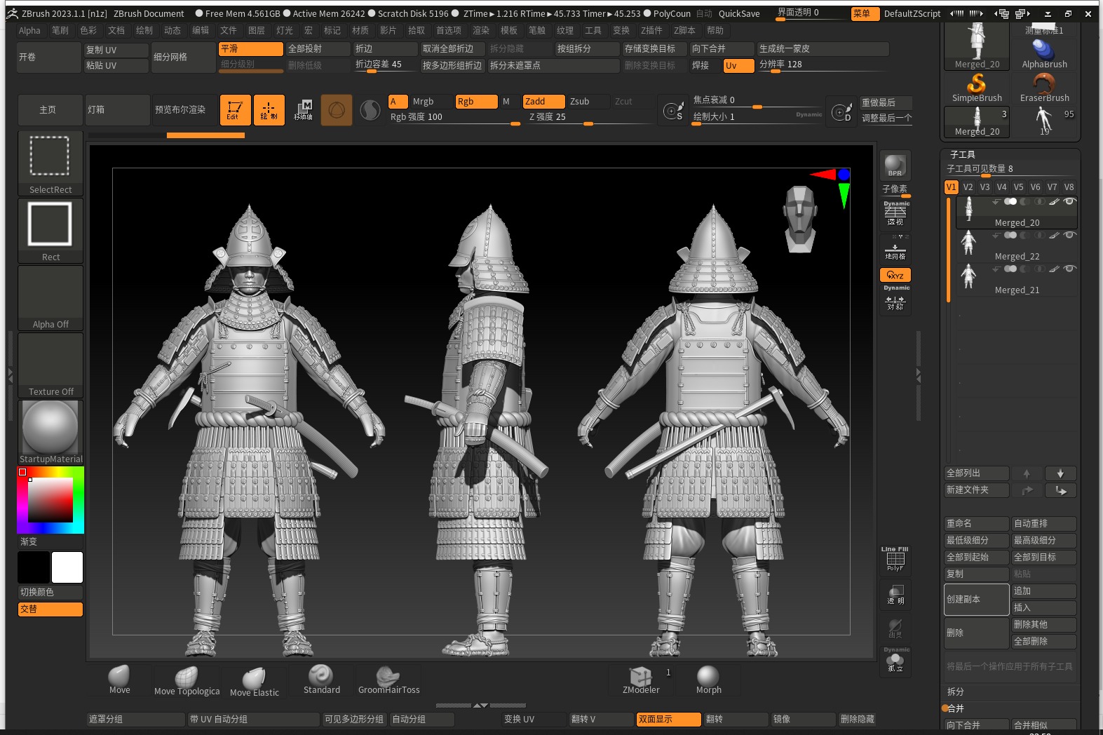This screenshot has width=1103, height=735.
Task: Activate Edit mode button
Action: (x=235, y=110)
